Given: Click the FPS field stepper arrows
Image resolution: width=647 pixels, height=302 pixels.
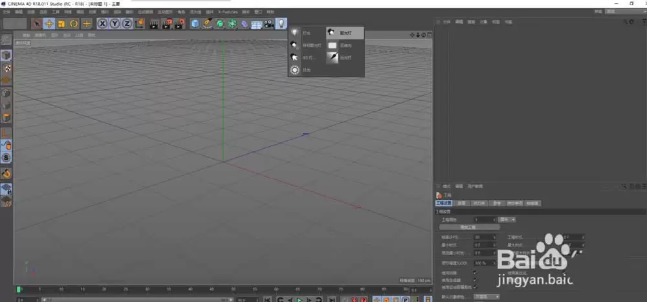Looking at the screenshot, I should [495, 237].
